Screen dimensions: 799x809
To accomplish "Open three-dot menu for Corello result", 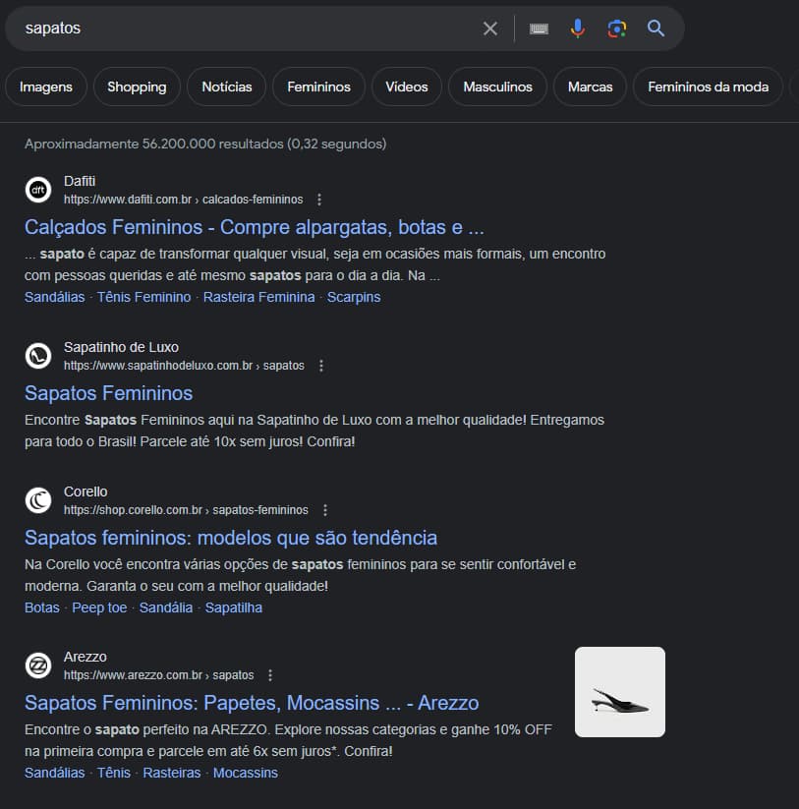I will point(325,510).
